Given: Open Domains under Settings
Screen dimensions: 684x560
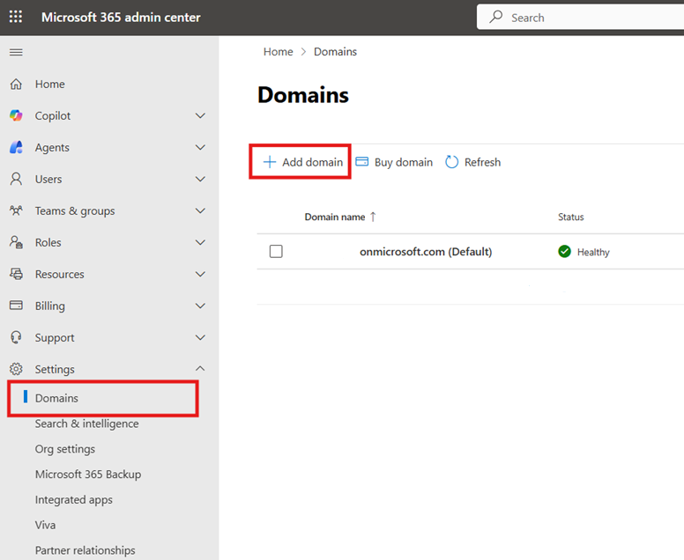Looking at the screenshot, I should (56, 398).
